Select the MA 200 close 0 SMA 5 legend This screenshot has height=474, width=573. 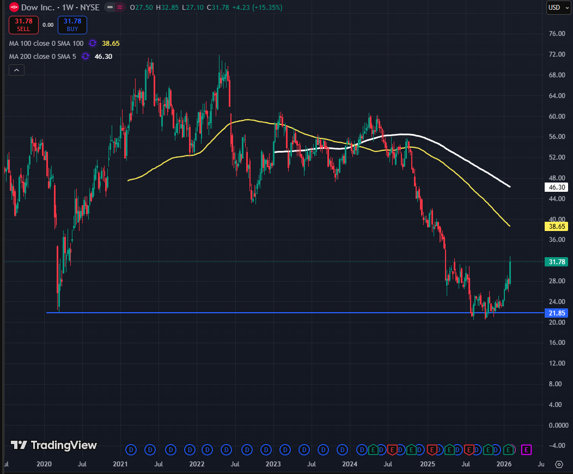(x=42, y=56)
